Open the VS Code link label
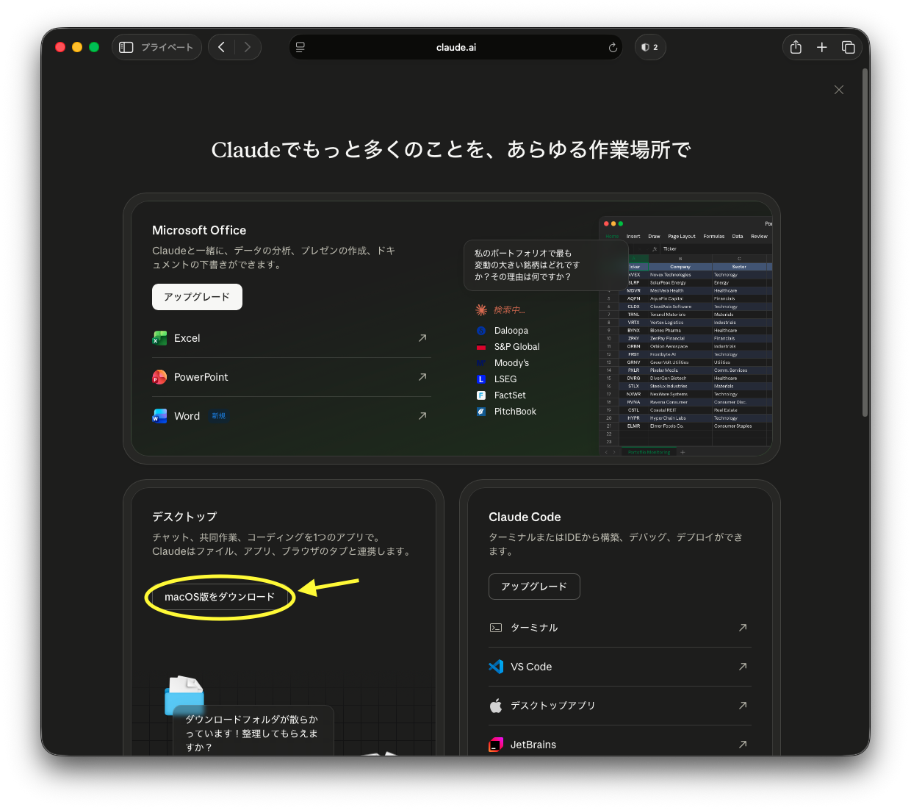Image resolution: width=911 pixels, height=810 pixels. coord(531,667)
